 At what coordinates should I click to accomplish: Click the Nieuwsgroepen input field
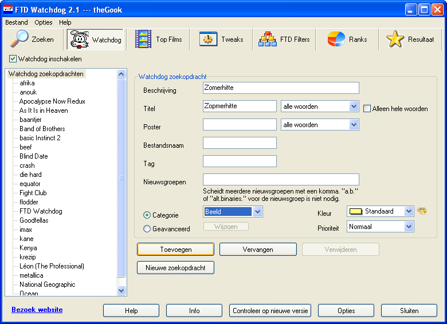pyautogui.click(x=281, y=179)
